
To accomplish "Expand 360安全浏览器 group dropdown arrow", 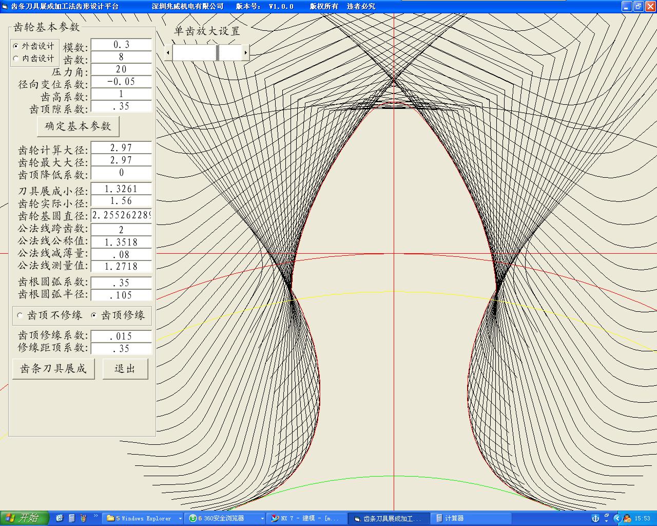I will pyautogui.click(x=262, y=518).
